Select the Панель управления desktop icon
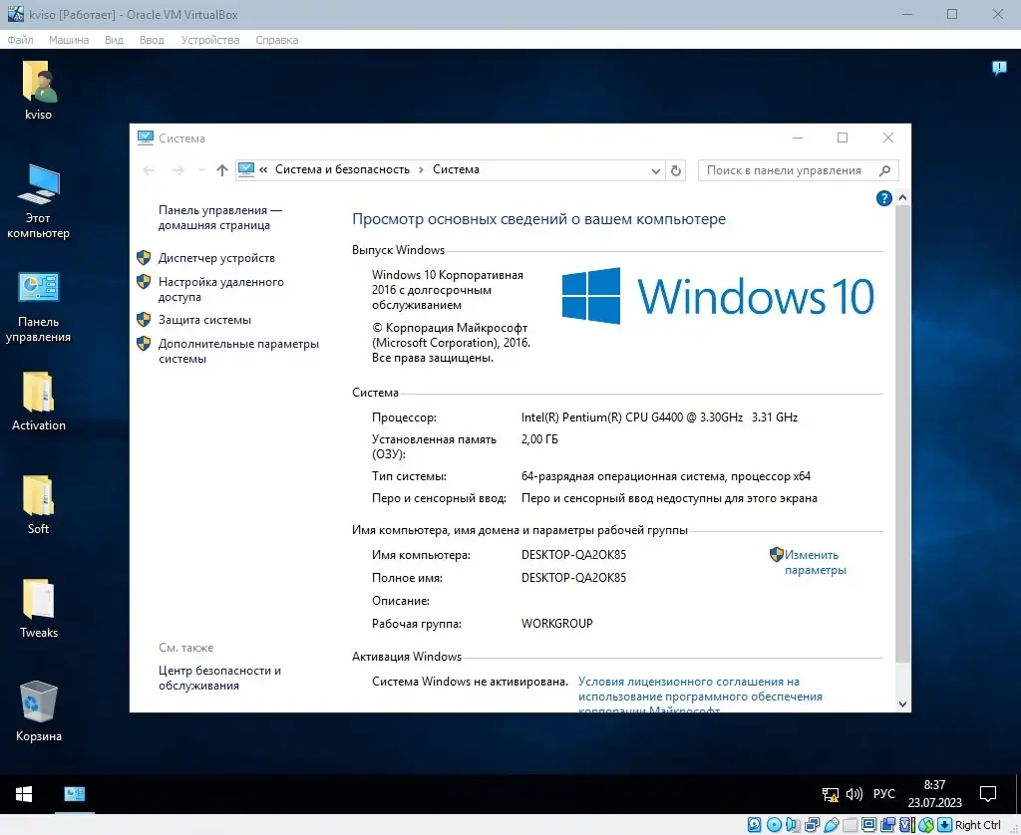This screenshot has height=835, width=1021. [x=39, y=306]
